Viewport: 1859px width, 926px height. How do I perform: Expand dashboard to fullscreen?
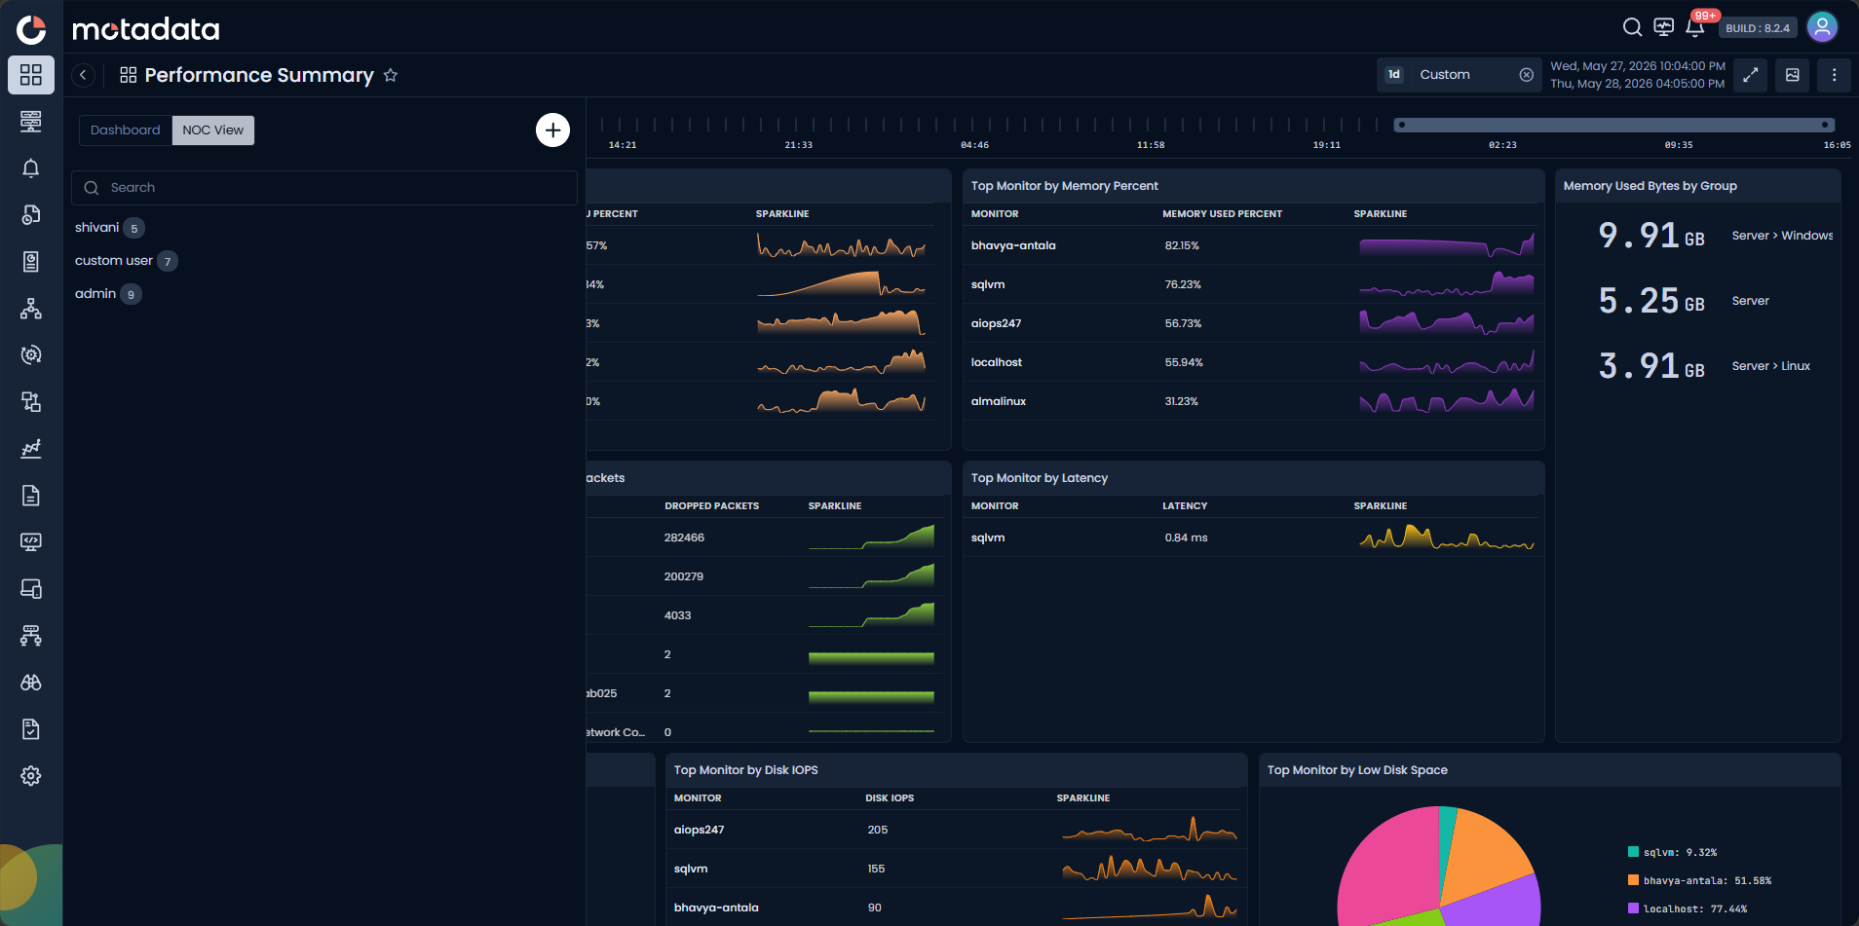pyautogui.click(x=1751, y=75)
